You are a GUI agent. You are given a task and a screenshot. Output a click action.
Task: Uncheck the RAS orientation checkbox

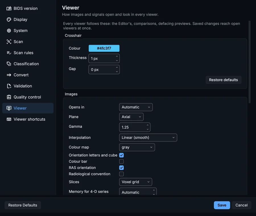[x=121, y=168]
